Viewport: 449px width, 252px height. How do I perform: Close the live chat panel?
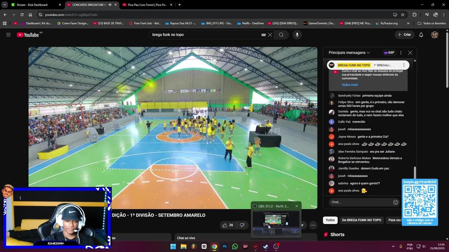click(410, 52)
